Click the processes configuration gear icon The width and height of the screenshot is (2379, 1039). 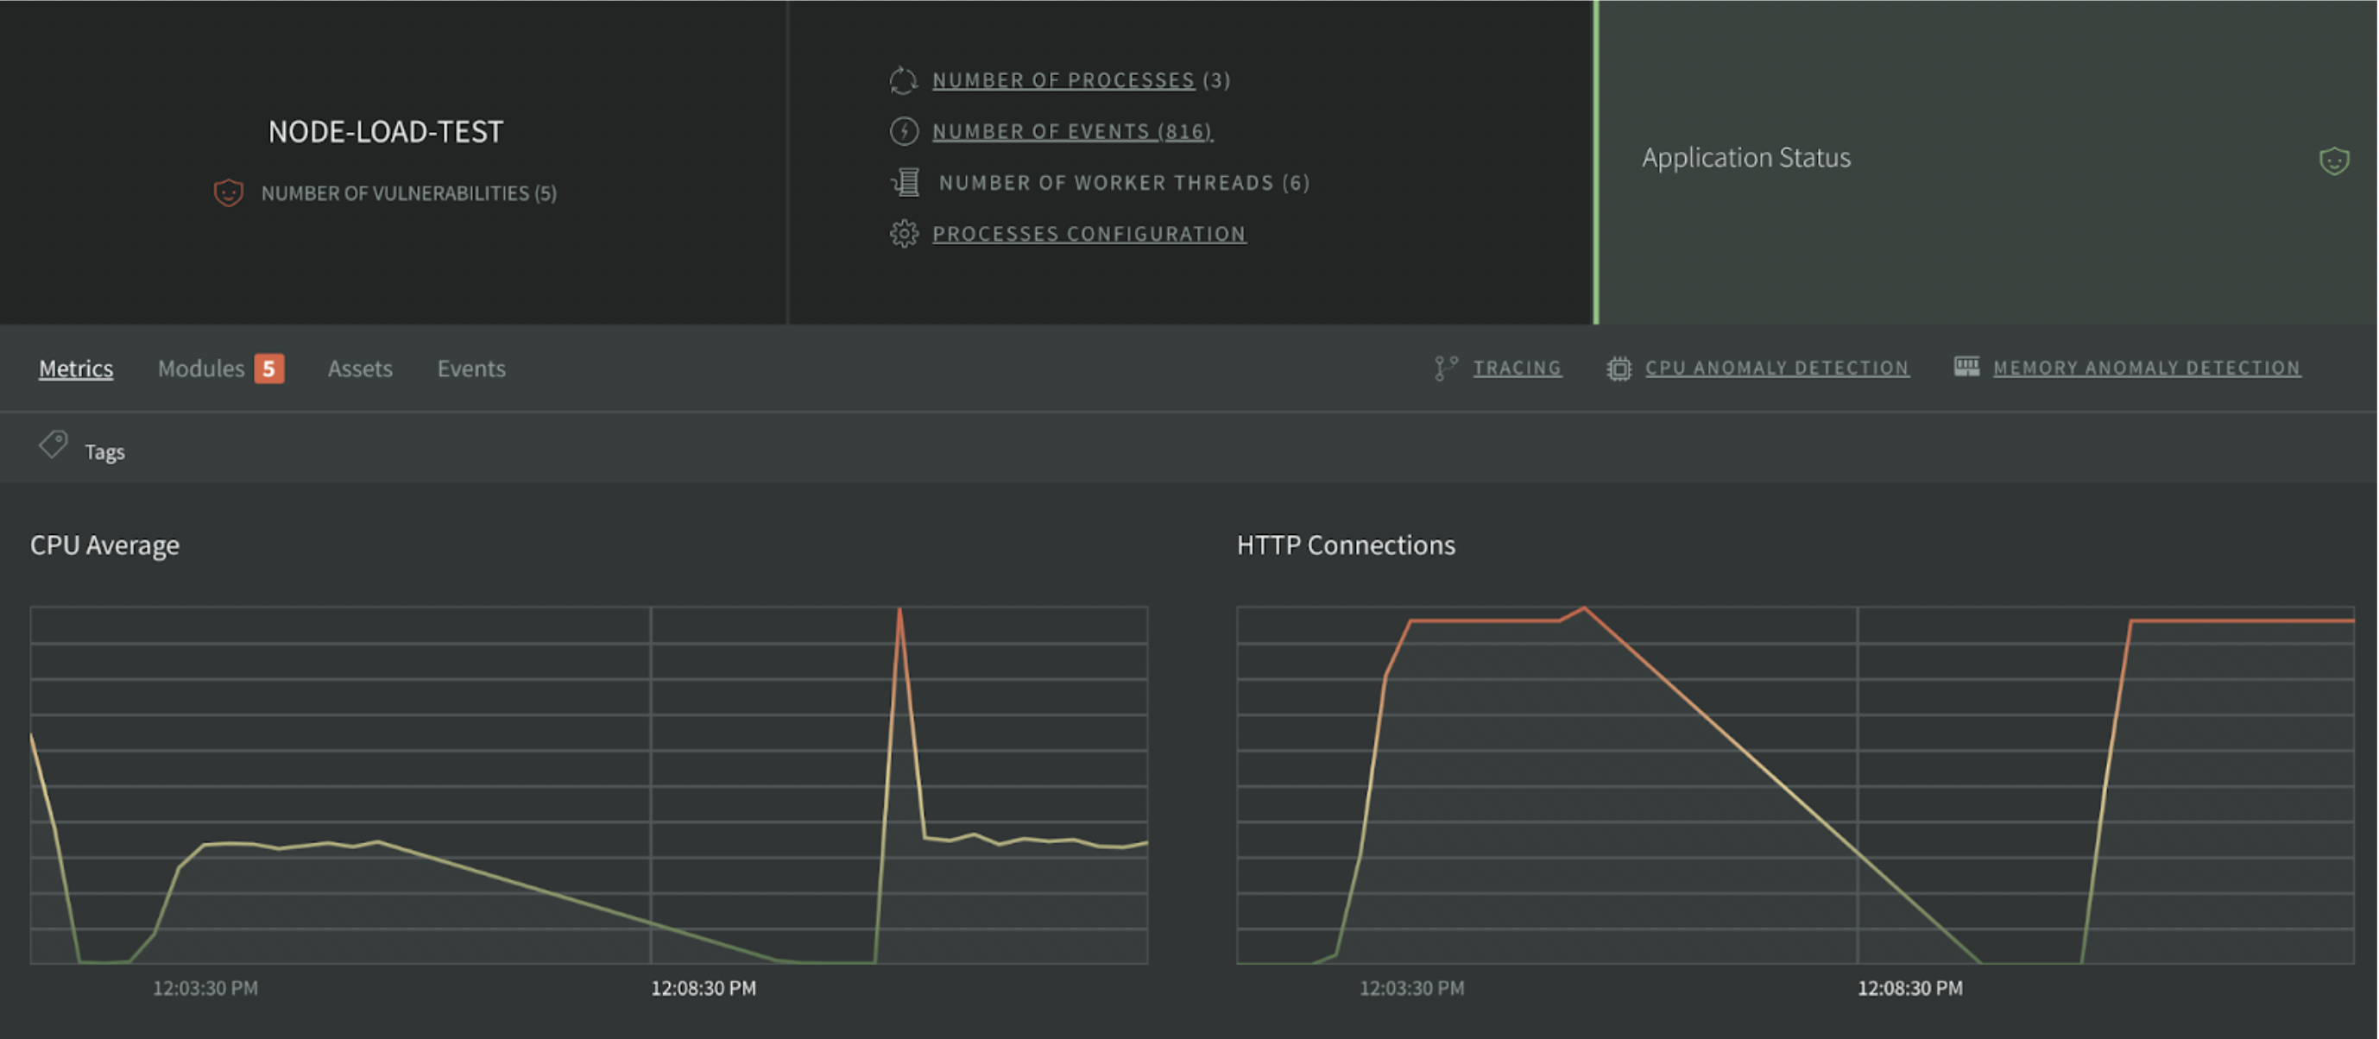click(903, 234)
